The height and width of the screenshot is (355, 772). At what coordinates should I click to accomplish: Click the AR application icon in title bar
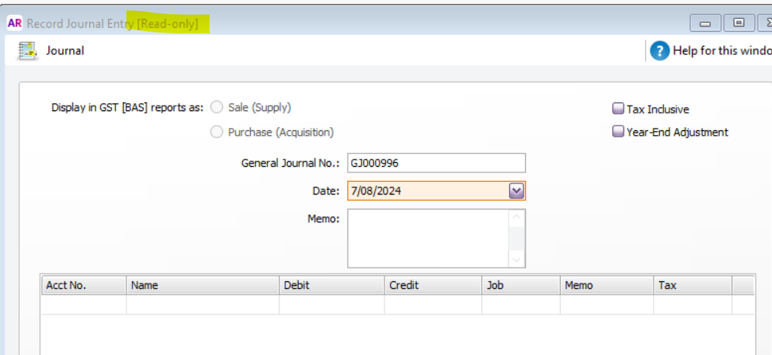pyautogui.click(x=14, y=23)
